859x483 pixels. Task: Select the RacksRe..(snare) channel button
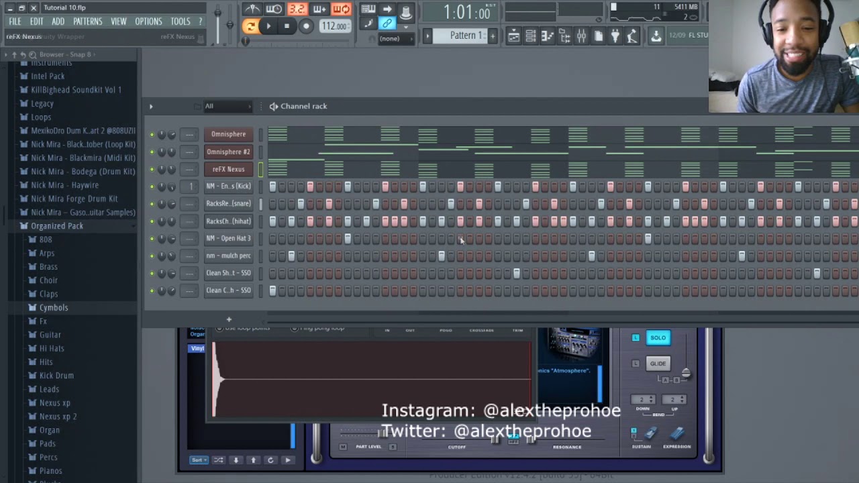[x=228, y=203]
